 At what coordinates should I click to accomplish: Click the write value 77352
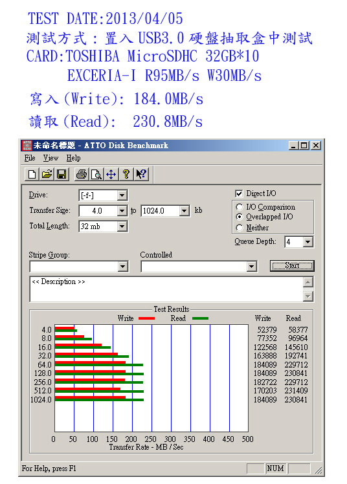[267, 338]
